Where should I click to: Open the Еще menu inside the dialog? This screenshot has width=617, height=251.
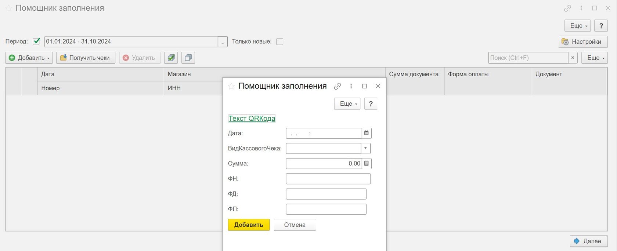click(x=347, y=104)
